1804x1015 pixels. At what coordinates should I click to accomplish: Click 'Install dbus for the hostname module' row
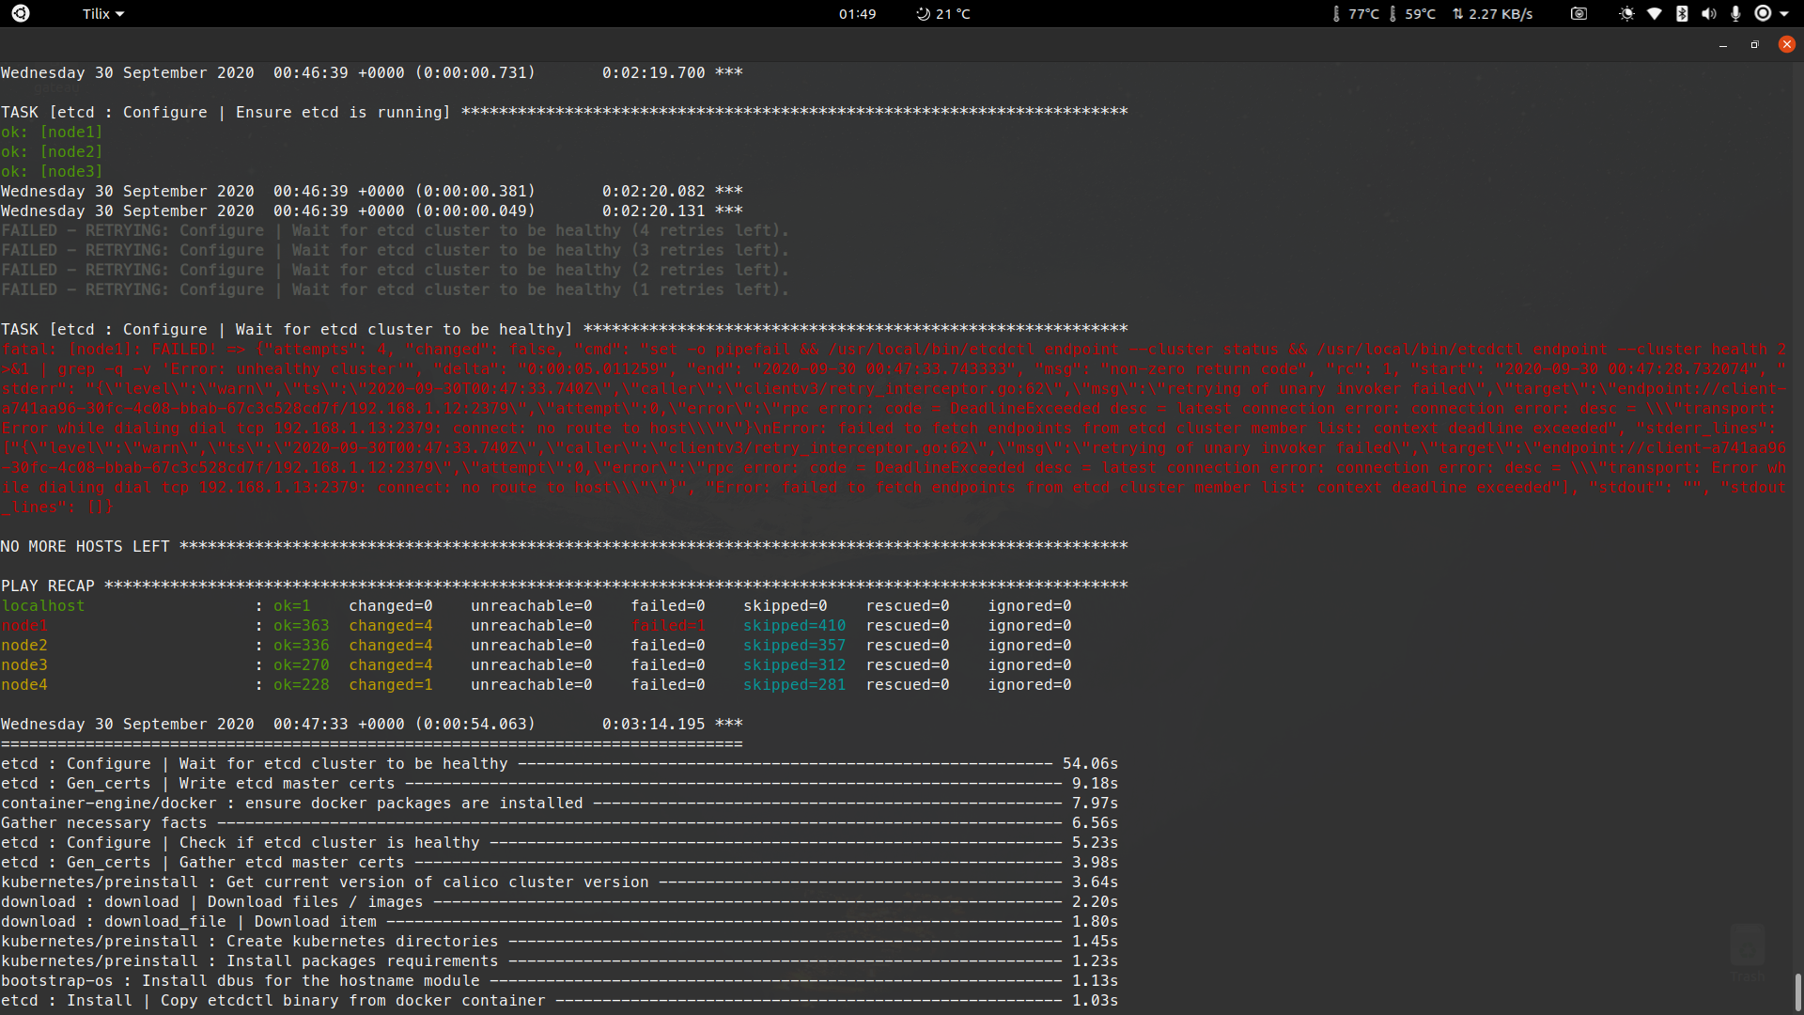560,980
